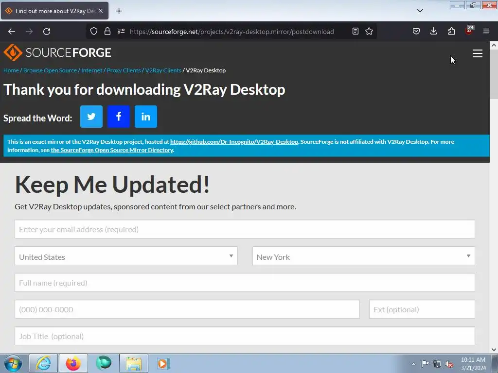Save to Pocket icon
This screenshot has height=373, width=498.
[x=416, y=31]
